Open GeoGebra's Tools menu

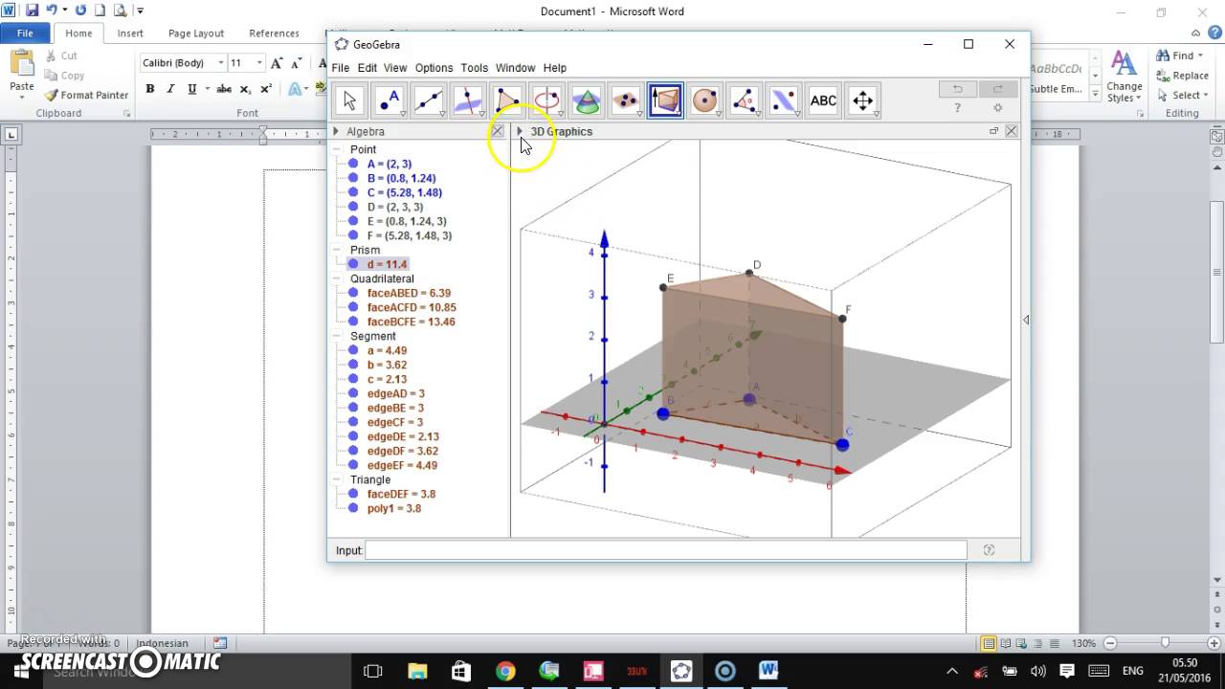click(x=474, y=68)
